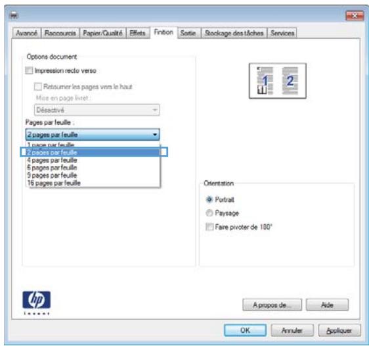Open the Mise en page livret dropdown
The image size is (369, 346).
click(97, 110)
